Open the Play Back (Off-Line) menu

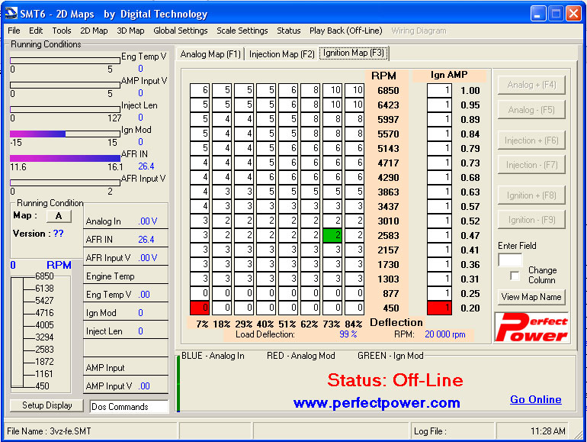point(345,31)
